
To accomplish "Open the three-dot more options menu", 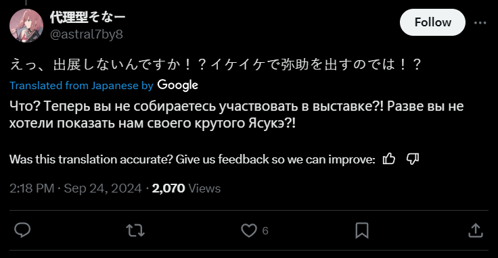I will point(480,23).
